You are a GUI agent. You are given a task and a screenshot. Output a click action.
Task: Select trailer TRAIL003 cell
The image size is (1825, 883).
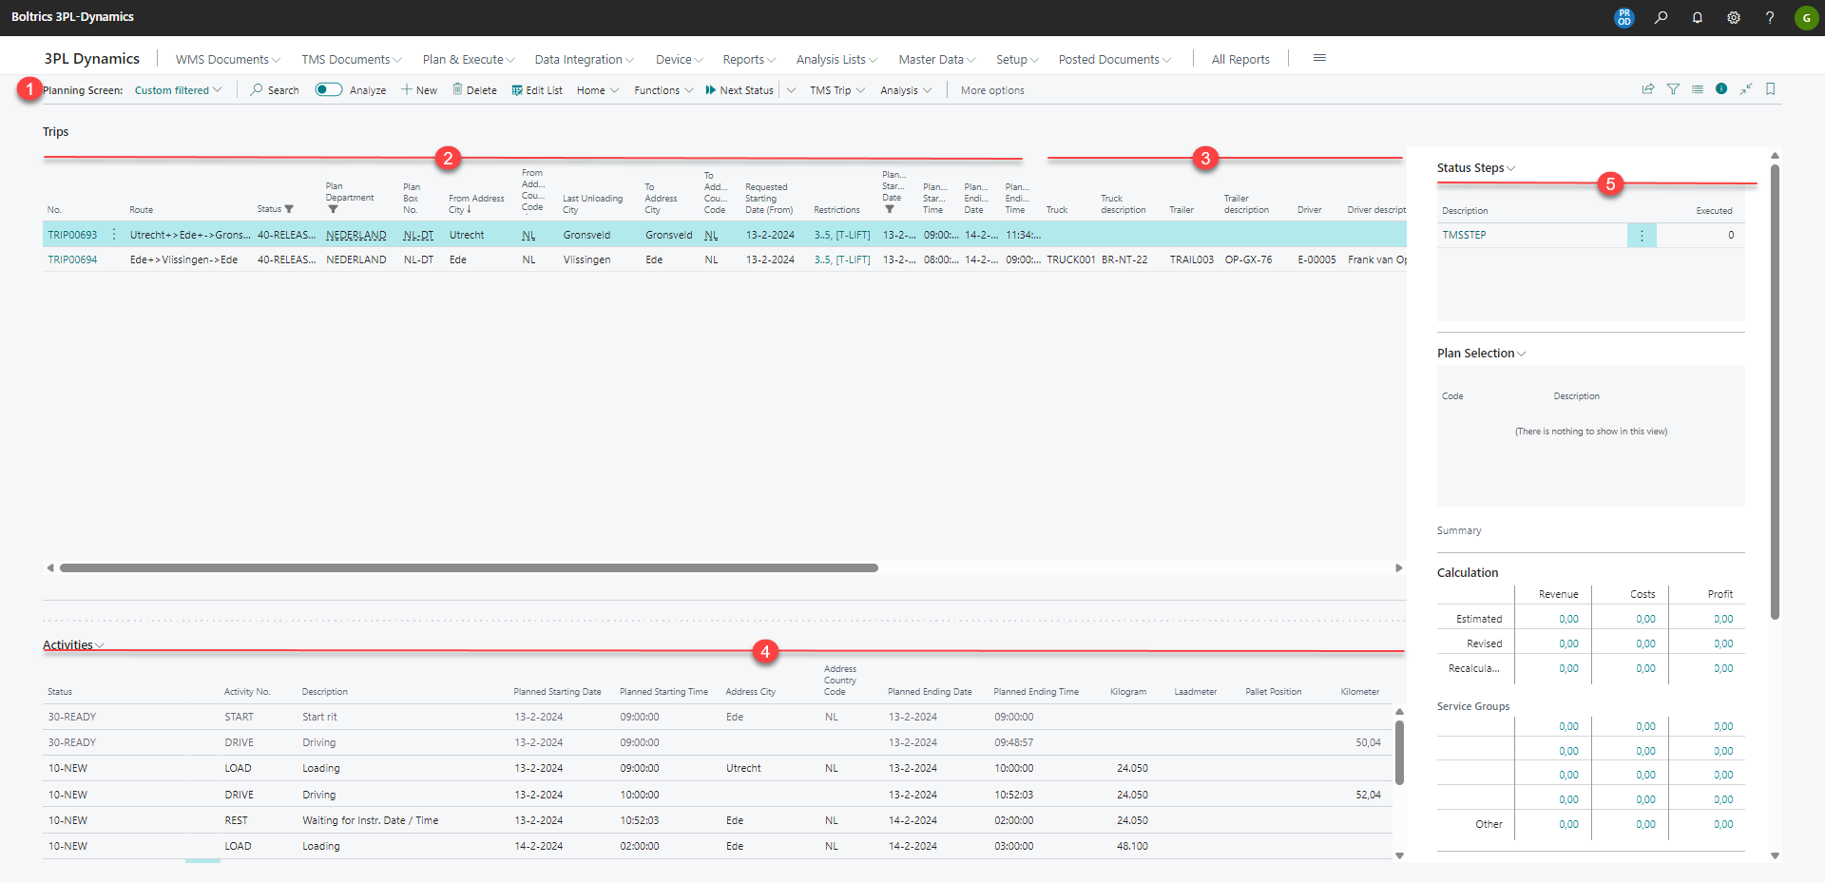pyautogui.click(x=1192, y=259)
